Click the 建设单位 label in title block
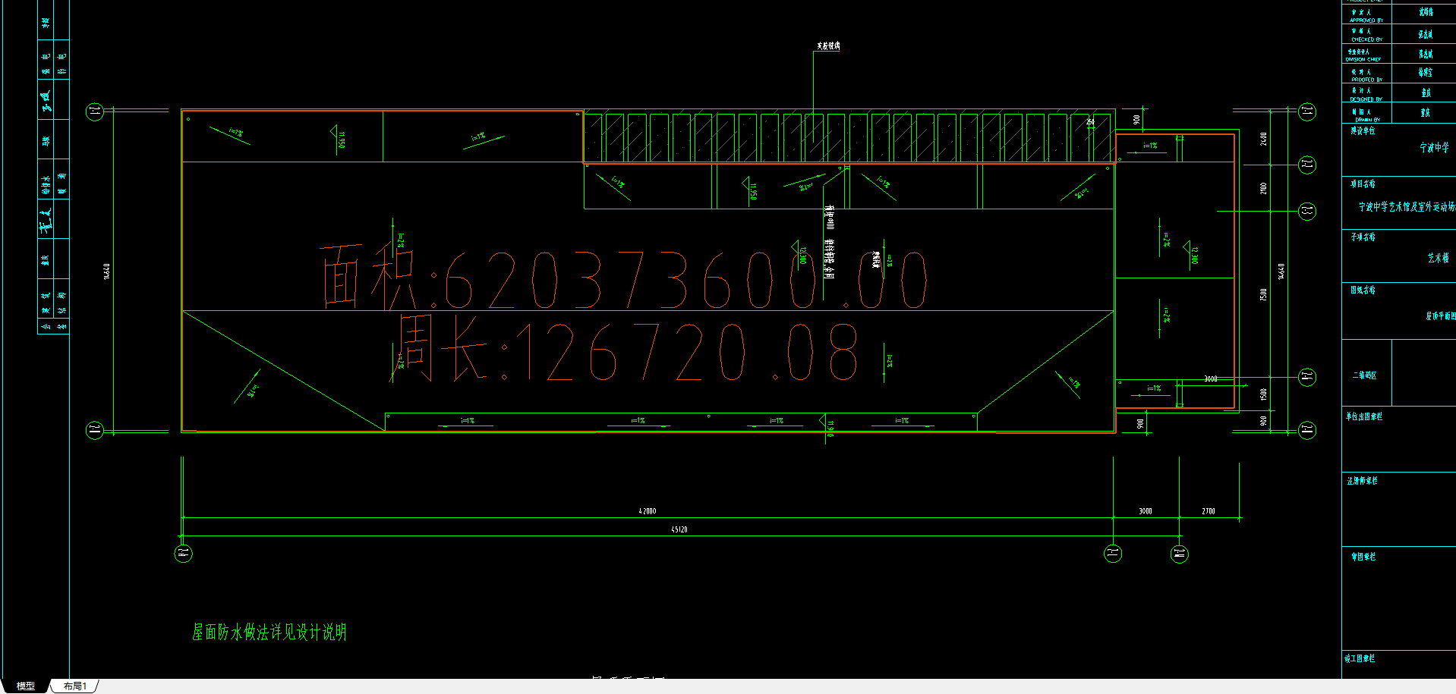Screen dimensions: 1456x694 pyautogui.click(x=1363, y=130)
